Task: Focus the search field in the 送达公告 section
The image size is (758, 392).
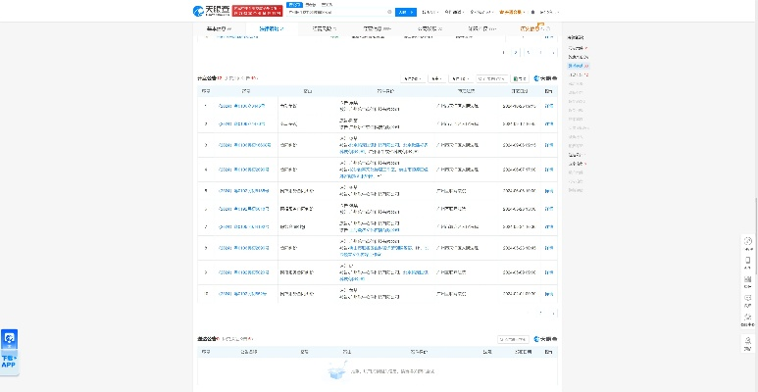Action: (514, 339)
